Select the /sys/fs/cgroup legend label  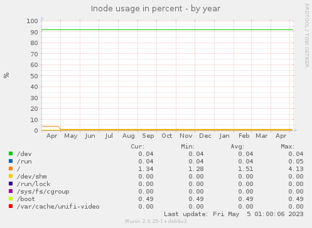pos(43,192)
